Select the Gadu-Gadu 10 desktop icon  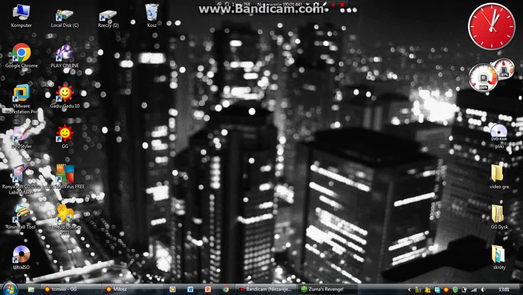pyautogui.click(x=65, y=93)
